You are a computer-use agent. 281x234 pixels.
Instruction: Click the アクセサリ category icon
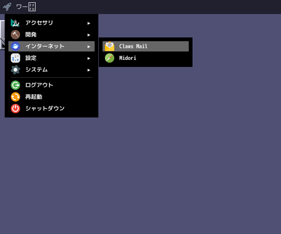15,23
